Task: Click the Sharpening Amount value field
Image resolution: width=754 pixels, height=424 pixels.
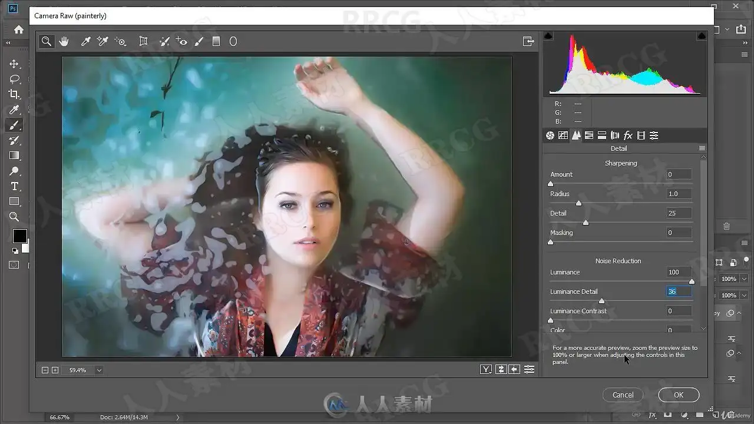Action: (x=679, y=174)
